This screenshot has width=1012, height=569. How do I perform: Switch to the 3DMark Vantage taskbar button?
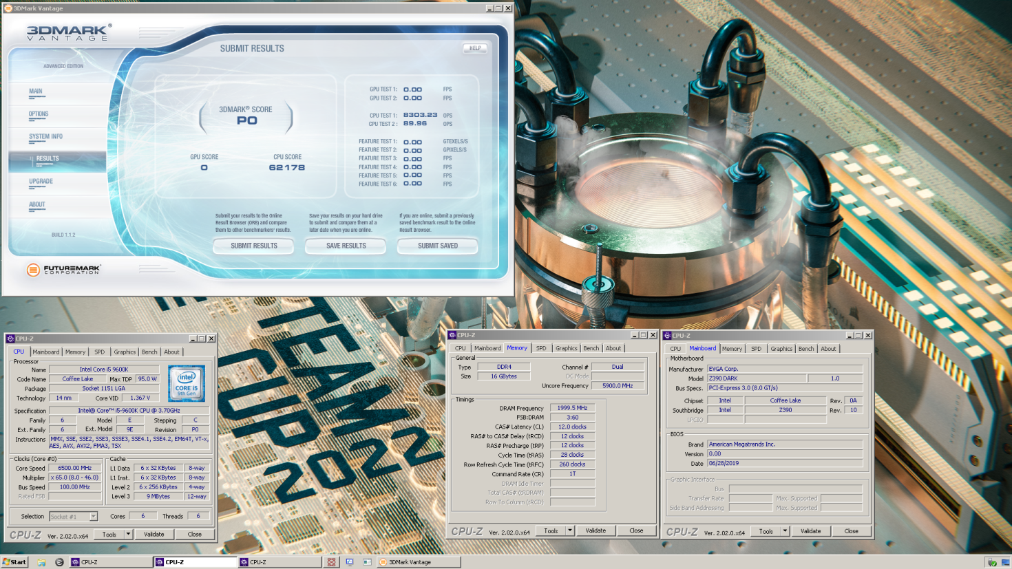pyautogui.click(x=419, y=562)
